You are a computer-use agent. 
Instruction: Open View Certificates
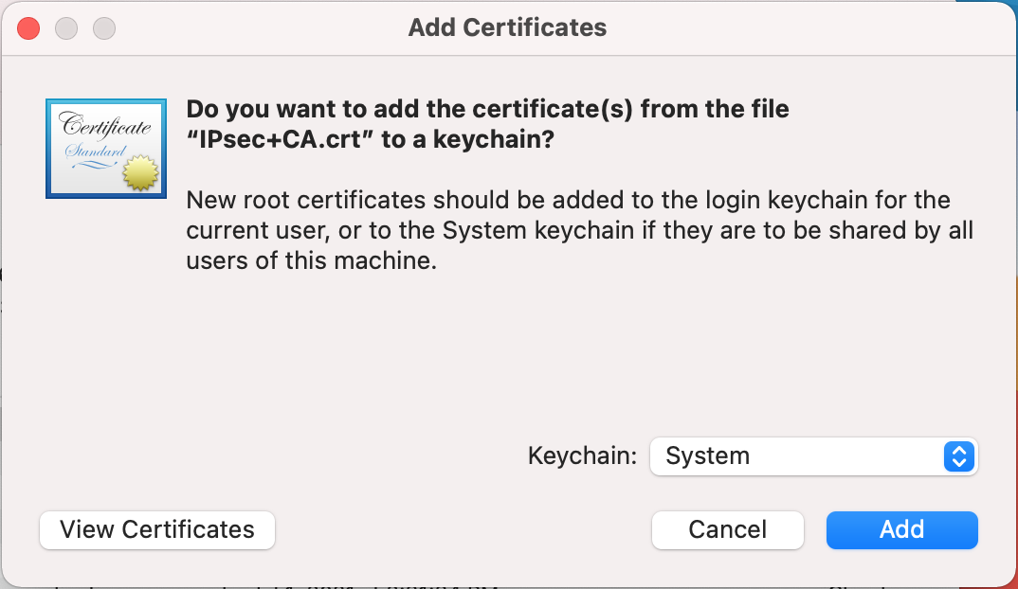[x=157, y=529]
